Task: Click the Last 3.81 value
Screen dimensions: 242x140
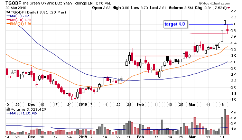Action: pos(158,8)
